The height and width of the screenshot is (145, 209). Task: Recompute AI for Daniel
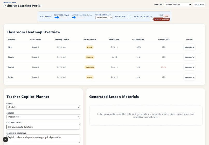coord(189,67)
